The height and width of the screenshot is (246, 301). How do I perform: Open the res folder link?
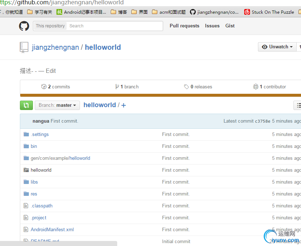click(x=34, y=194)
